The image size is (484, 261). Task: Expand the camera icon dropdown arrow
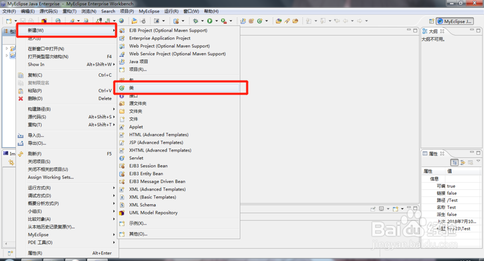pos(163,21)
